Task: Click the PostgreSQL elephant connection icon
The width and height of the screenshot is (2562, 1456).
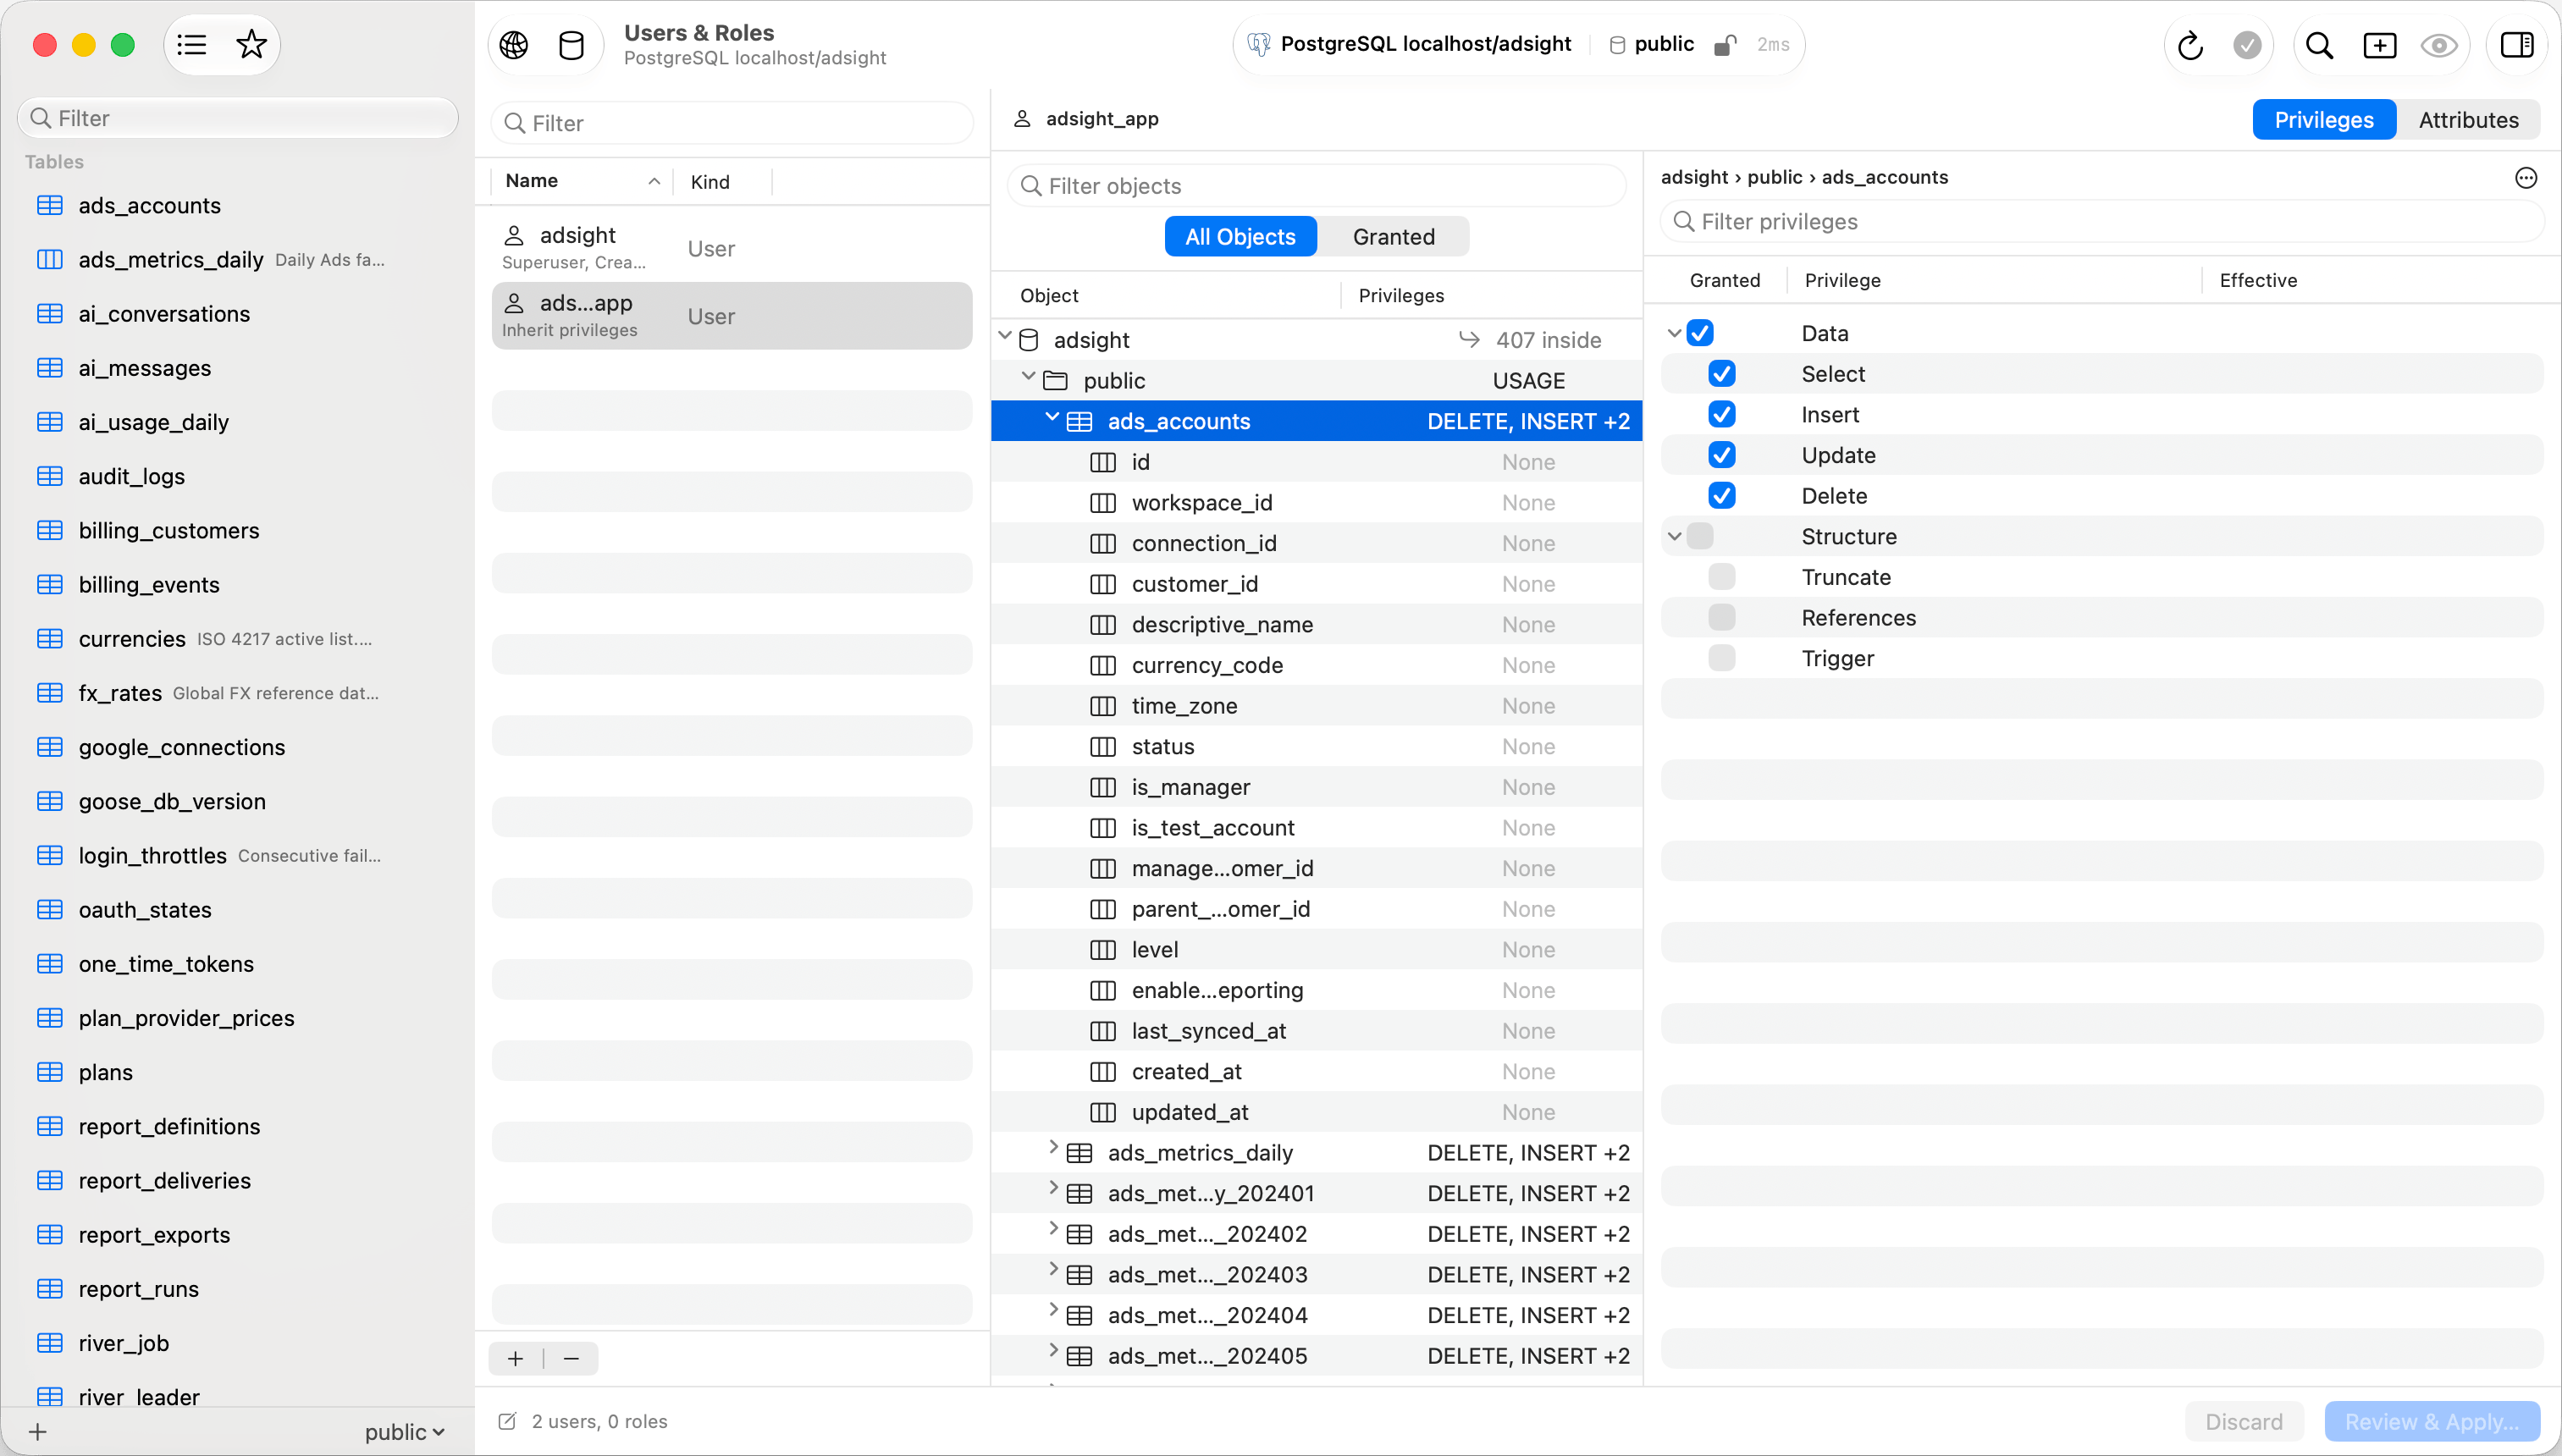Action: 1259,44
